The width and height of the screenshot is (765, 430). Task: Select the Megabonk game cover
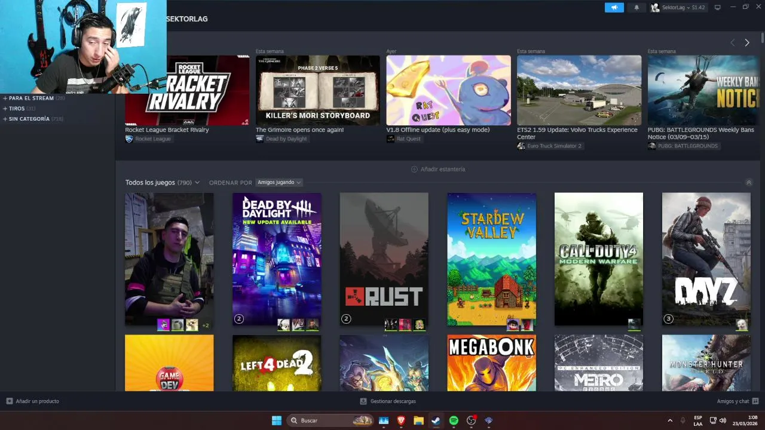point(491,363)
